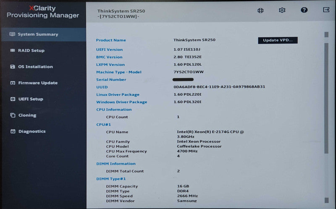Screen dimensions: 336x209
Task: Click the UUID label
Action: [102, 87]
